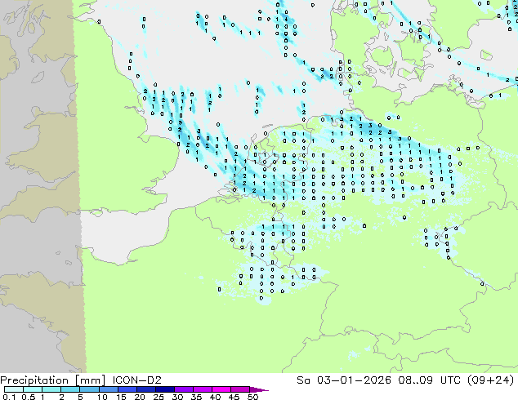518x400 pixels.
Task: Click the legend swatch between 0.5 and 1
Action: pos(33,389)
